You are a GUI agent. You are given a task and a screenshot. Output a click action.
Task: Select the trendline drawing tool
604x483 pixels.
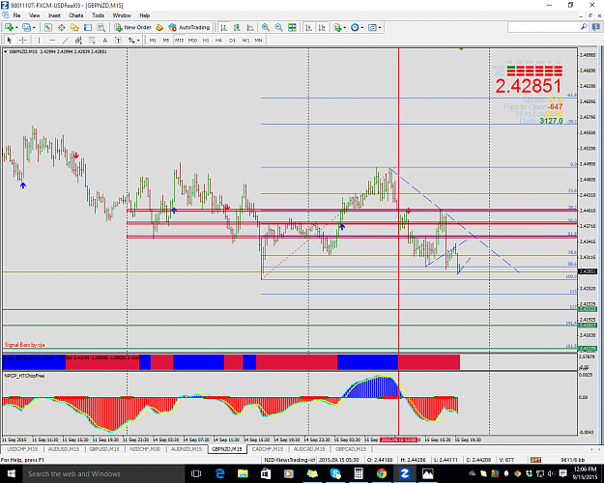click(66, 40)
